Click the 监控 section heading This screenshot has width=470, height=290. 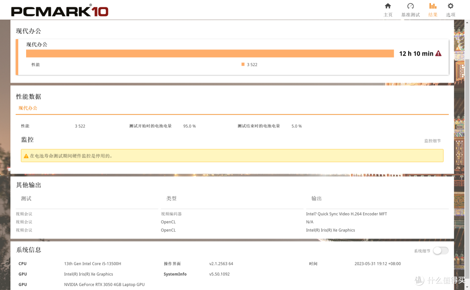(x=27, y=140)
